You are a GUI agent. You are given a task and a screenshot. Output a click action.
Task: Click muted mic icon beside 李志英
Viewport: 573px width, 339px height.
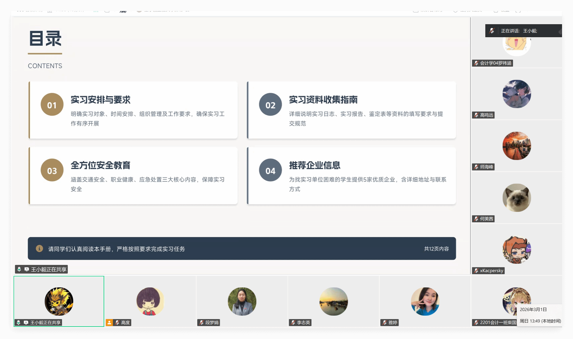point(293,323)
